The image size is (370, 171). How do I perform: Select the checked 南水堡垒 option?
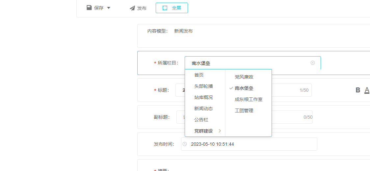coord(244,88)
